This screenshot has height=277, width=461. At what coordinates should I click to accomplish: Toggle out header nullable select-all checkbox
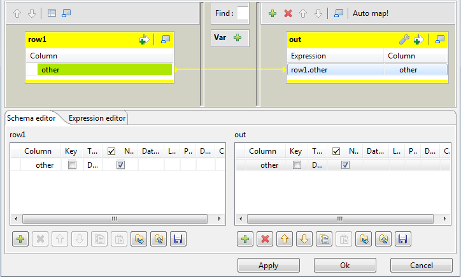[336, 151]
